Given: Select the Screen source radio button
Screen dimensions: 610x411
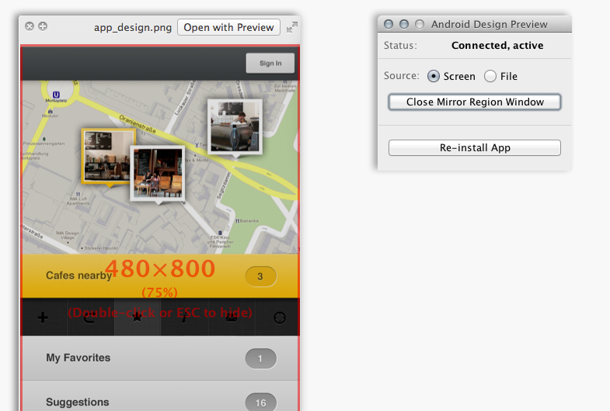Looking at the screenshot, I should coord(434,76).
